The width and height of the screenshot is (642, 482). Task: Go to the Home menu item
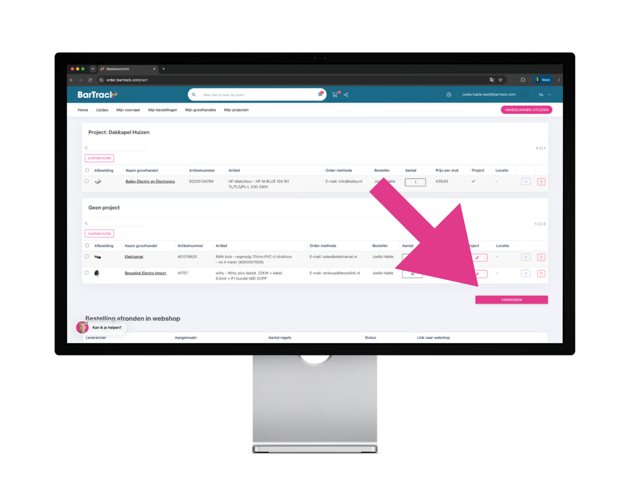pos(83,110)
